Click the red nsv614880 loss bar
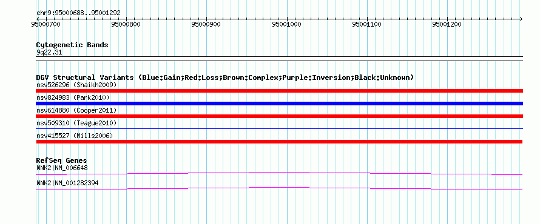The image size is (540, 224). point(279,116)
